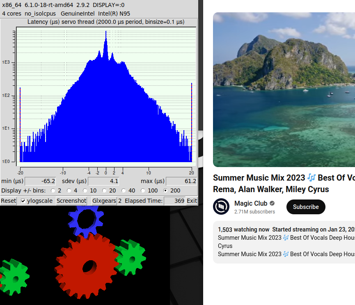Click the Display +/- bins label

click(23, 190)
